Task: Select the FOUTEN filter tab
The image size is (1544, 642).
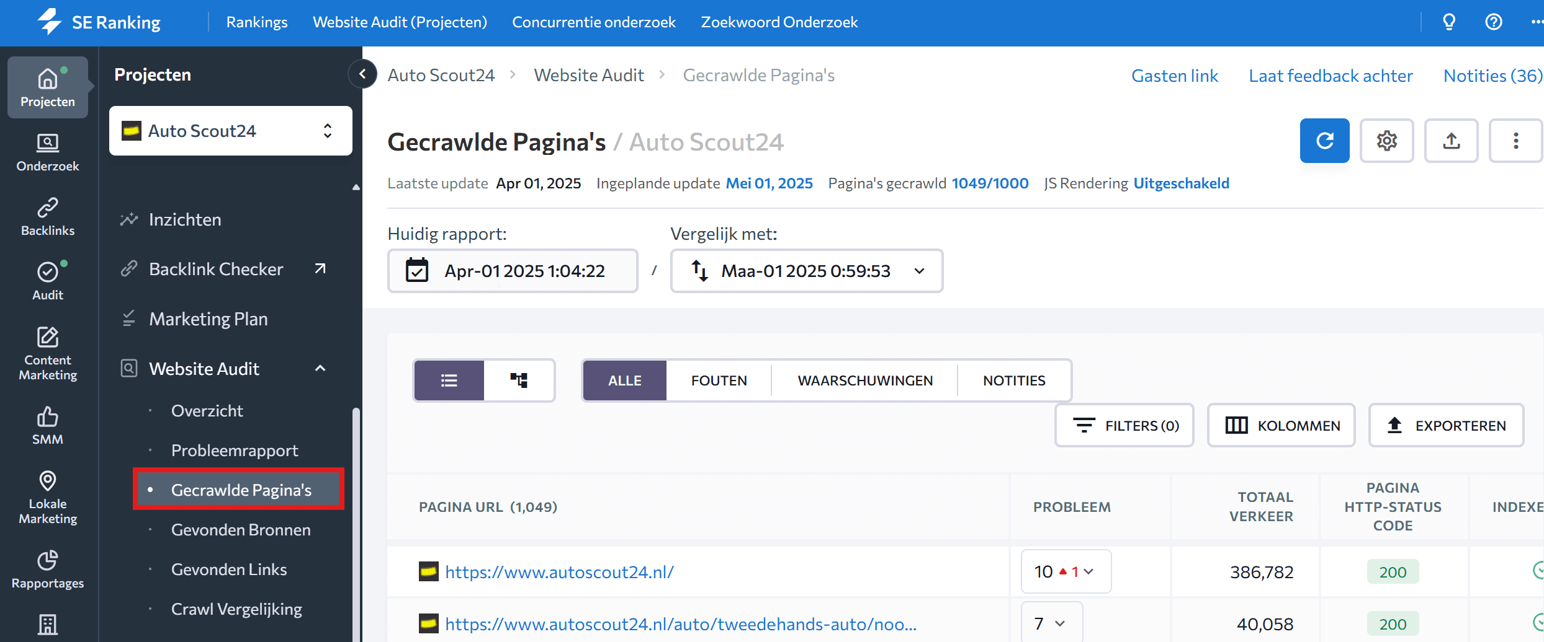Action: coord(719,380)
